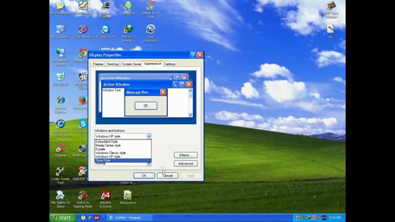Open the Effects dialog
Screen dimensions: 395x222
pos(185,155)
